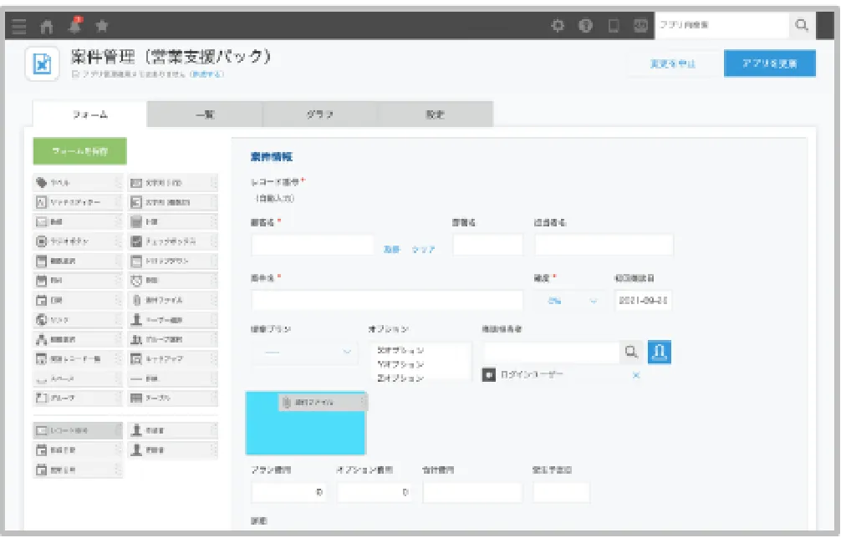Open the notifications bell
The height and width of the screenshot is (538, 851).
[75, 26]
